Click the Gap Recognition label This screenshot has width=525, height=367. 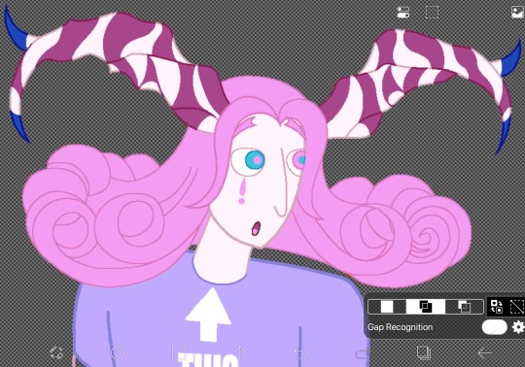coord(401,327)
